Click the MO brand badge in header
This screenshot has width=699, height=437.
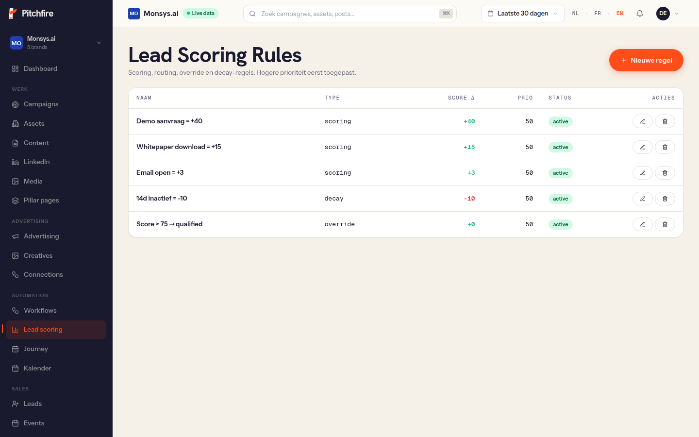coord(134,14)
